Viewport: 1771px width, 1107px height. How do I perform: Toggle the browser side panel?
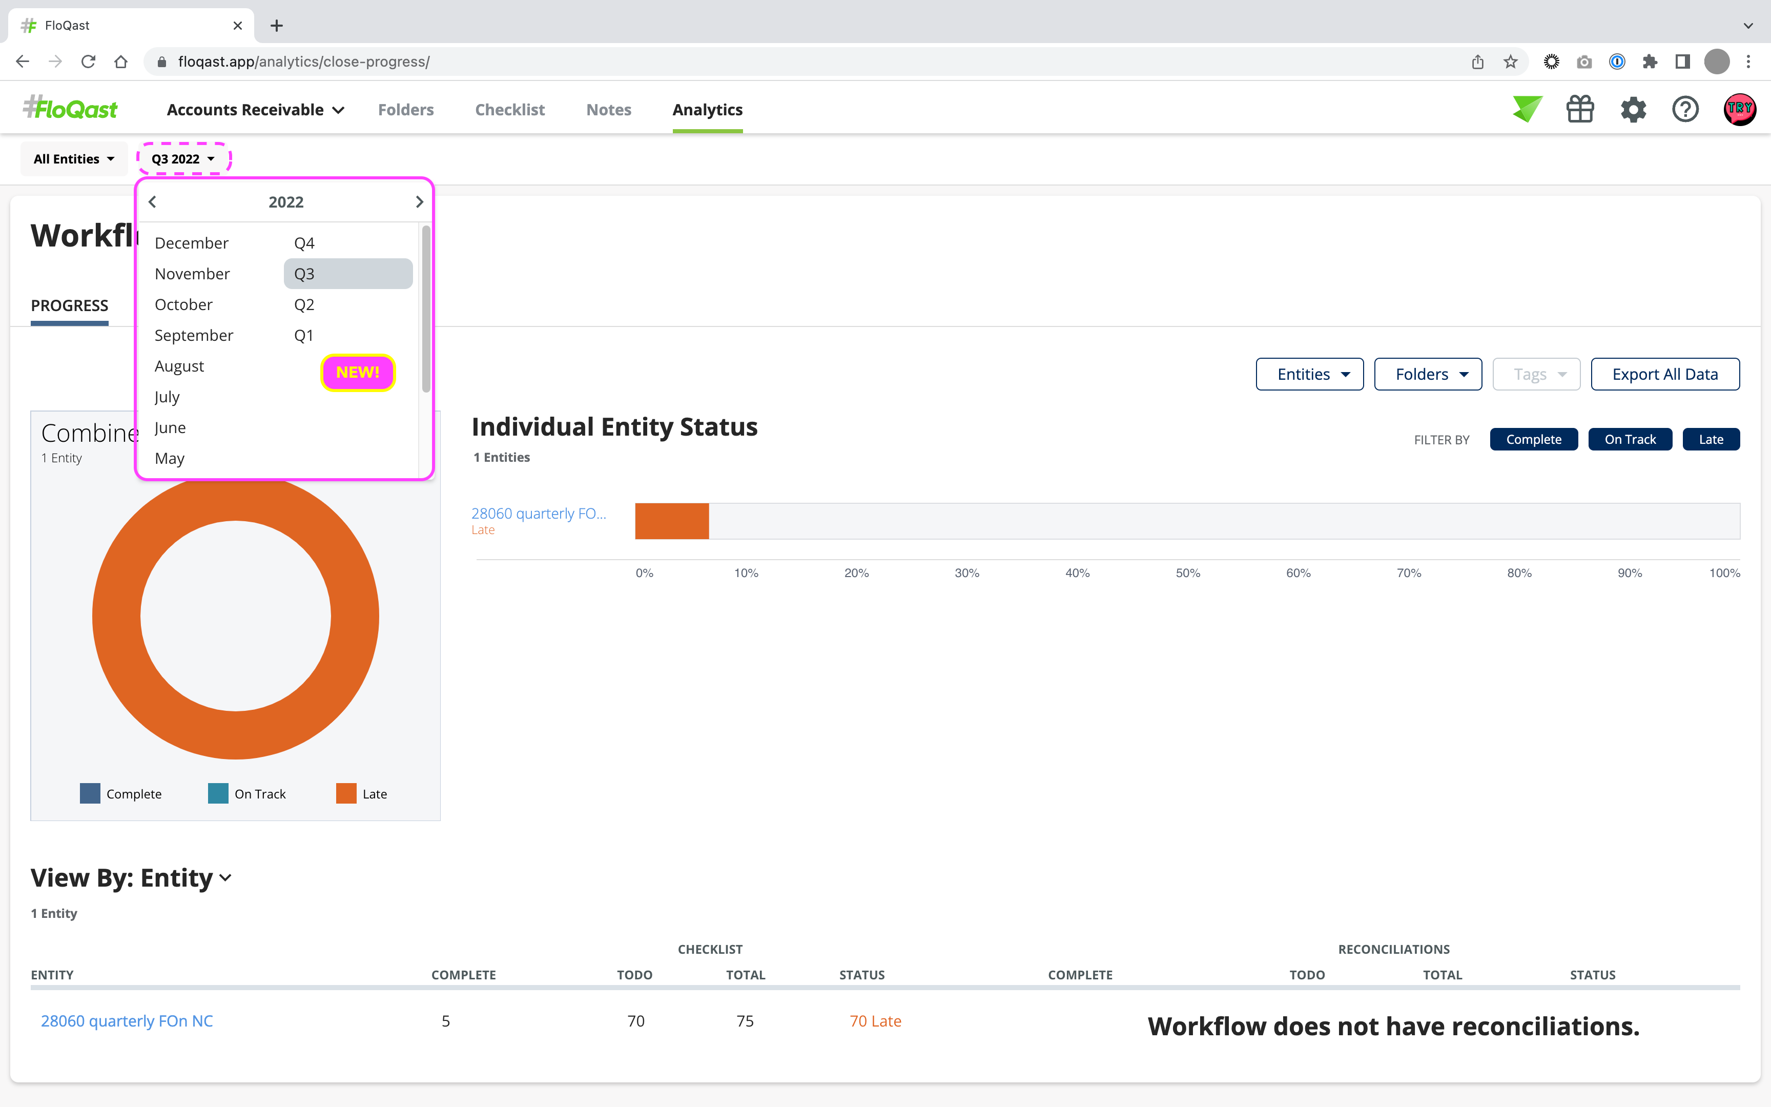[1682, 61]
